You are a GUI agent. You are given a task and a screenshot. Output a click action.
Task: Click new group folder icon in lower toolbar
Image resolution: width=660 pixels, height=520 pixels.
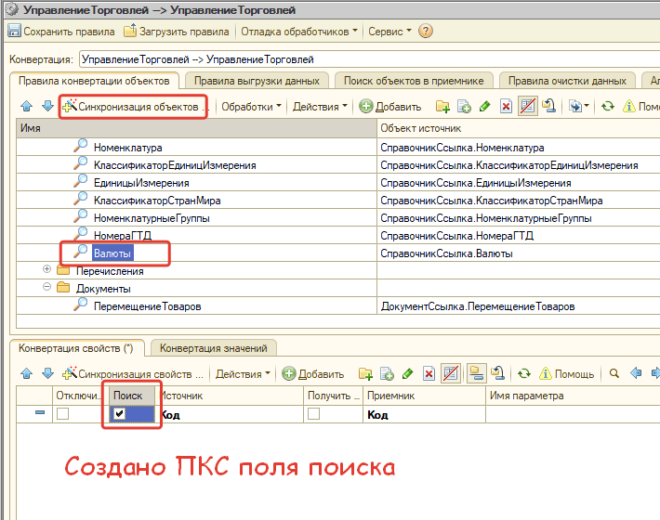(x=365, y=373)
